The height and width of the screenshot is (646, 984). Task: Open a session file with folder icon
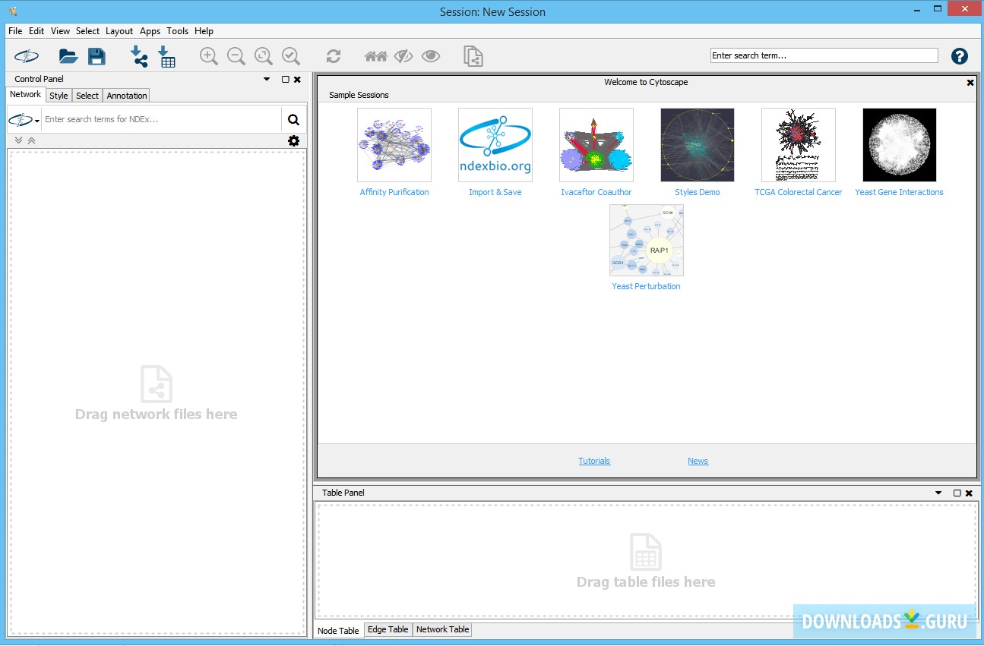coord(68,56)
